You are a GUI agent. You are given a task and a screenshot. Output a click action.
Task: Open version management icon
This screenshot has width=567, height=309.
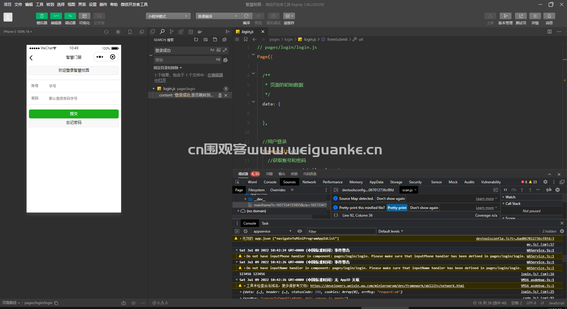coord(505,16)
